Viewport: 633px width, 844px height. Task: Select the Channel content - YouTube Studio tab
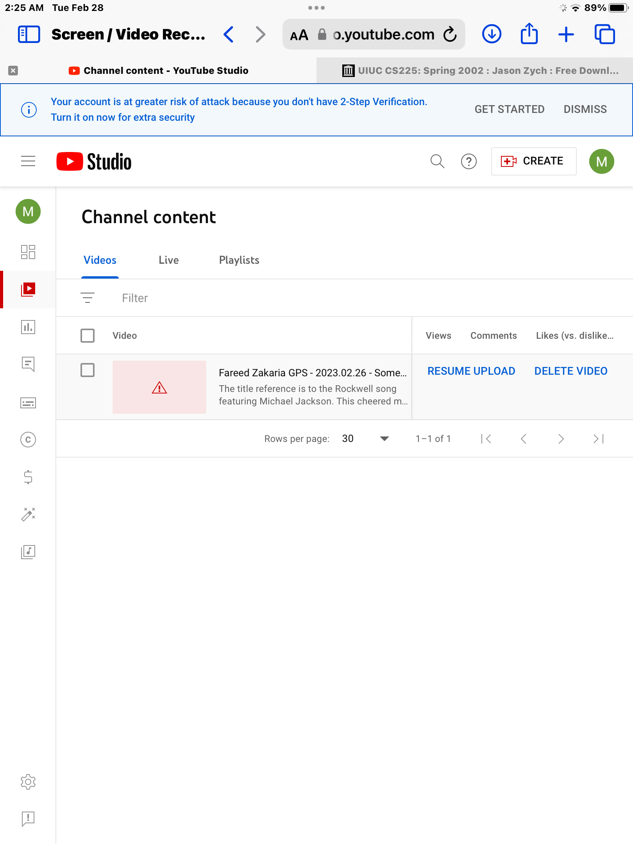(x=158, y=70)
